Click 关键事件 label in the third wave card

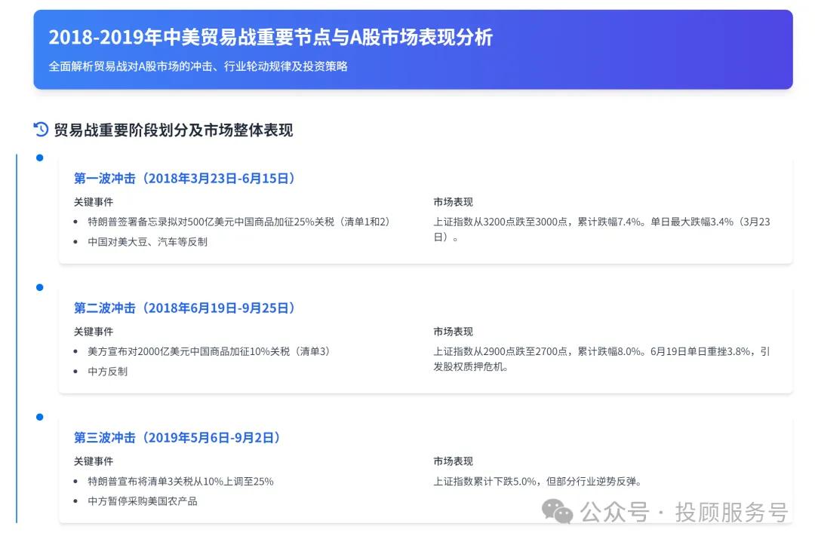(94, 461)
